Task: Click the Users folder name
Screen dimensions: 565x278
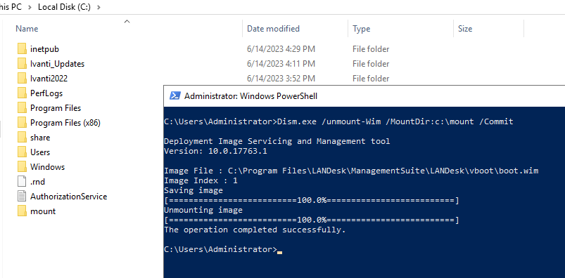Action: [x=40, y=152]
